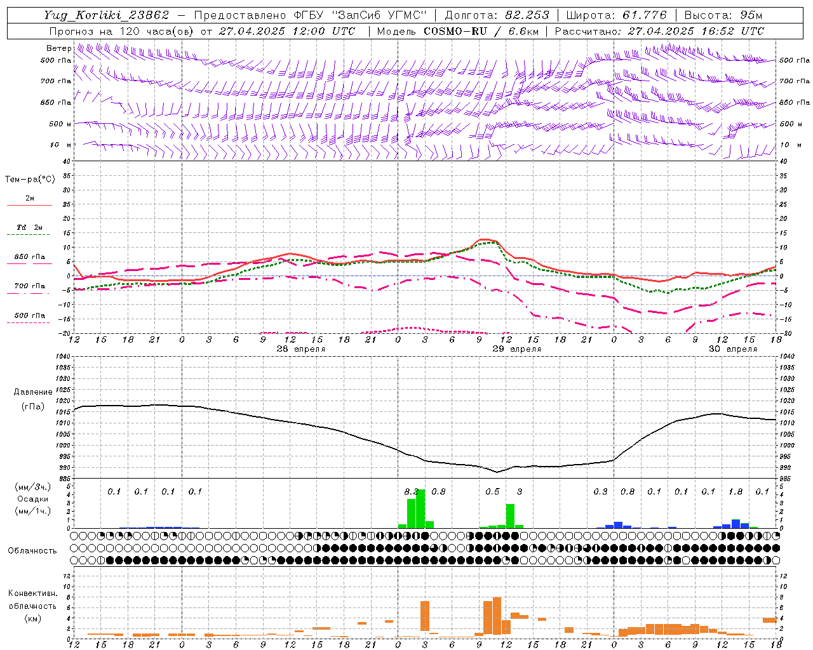The height and width of the screenshot is (650, 813).
Task: Click the '(мм/1ч.)' precipitation unit label
Action: click(x=33, y=511)
